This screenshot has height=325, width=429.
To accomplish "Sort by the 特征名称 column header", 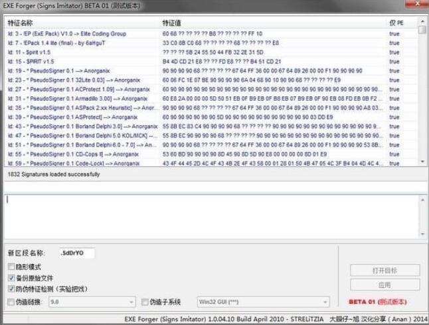I will tap(82, 23).
